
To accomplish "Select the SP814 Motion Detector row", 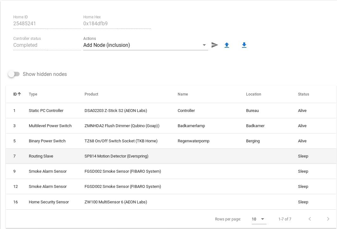I will click(x=116, y=156).
